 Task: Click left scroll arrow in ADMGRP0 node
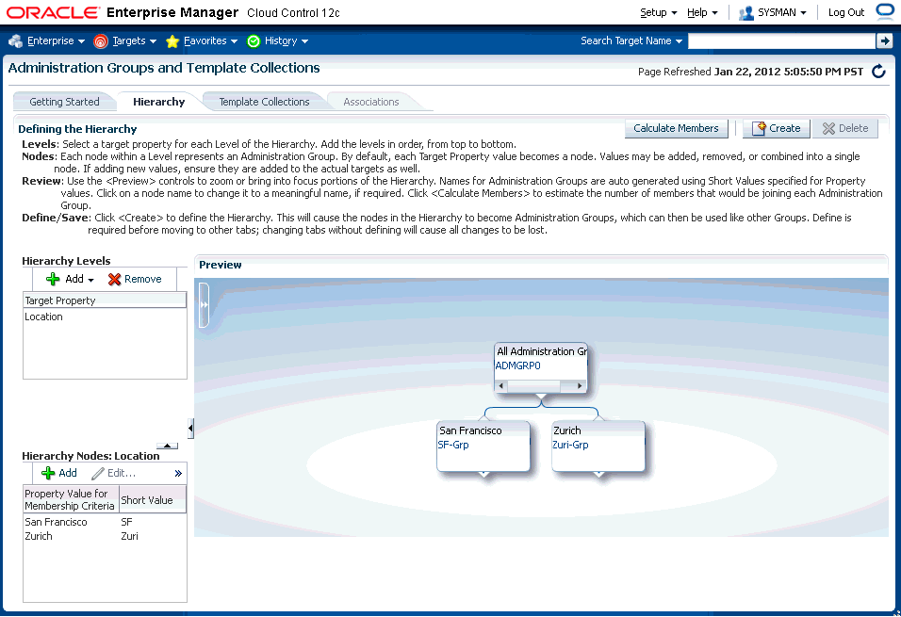pyautogui.click(x=500, y=386)
